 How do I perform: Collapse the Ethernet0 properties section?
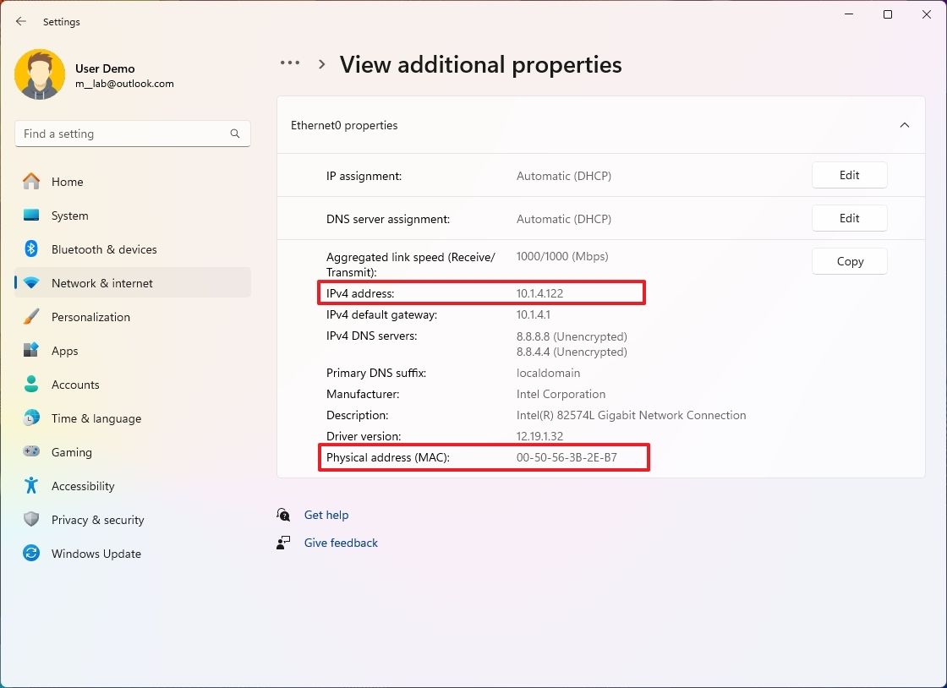point(904,125)
